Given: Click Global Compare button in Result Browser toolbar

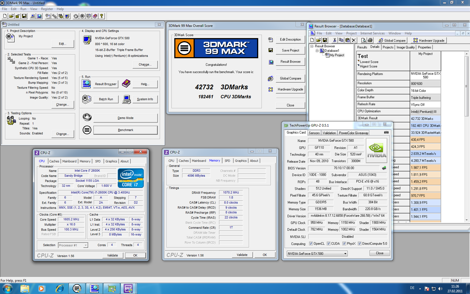Looking at the screenshot, I should 392,40.
